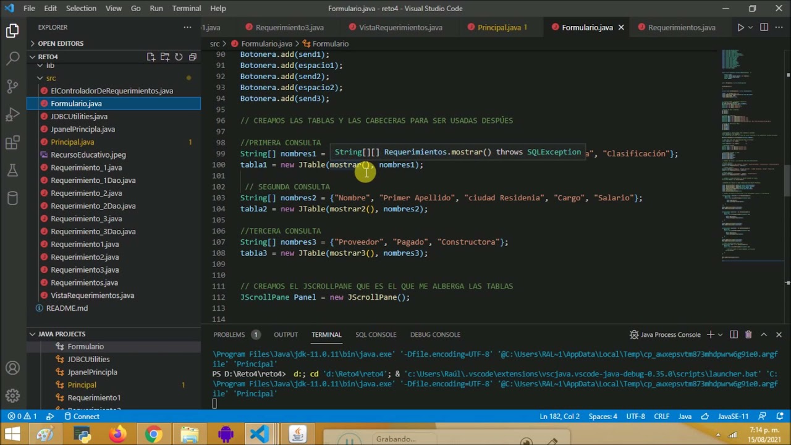Open Android app icon on the taskbar
Image resolution: width=791 pixels, height=445 pixels.
(225, 434)
